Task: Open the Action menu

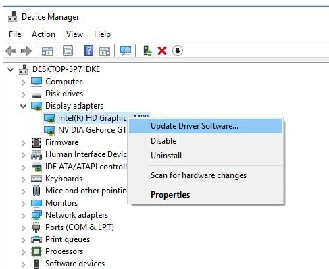Action: pos(43,34)
